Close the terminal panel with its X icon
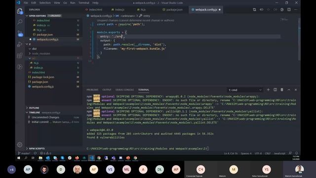This screenshot has width=316, height=178. click(x=296, y=90)
